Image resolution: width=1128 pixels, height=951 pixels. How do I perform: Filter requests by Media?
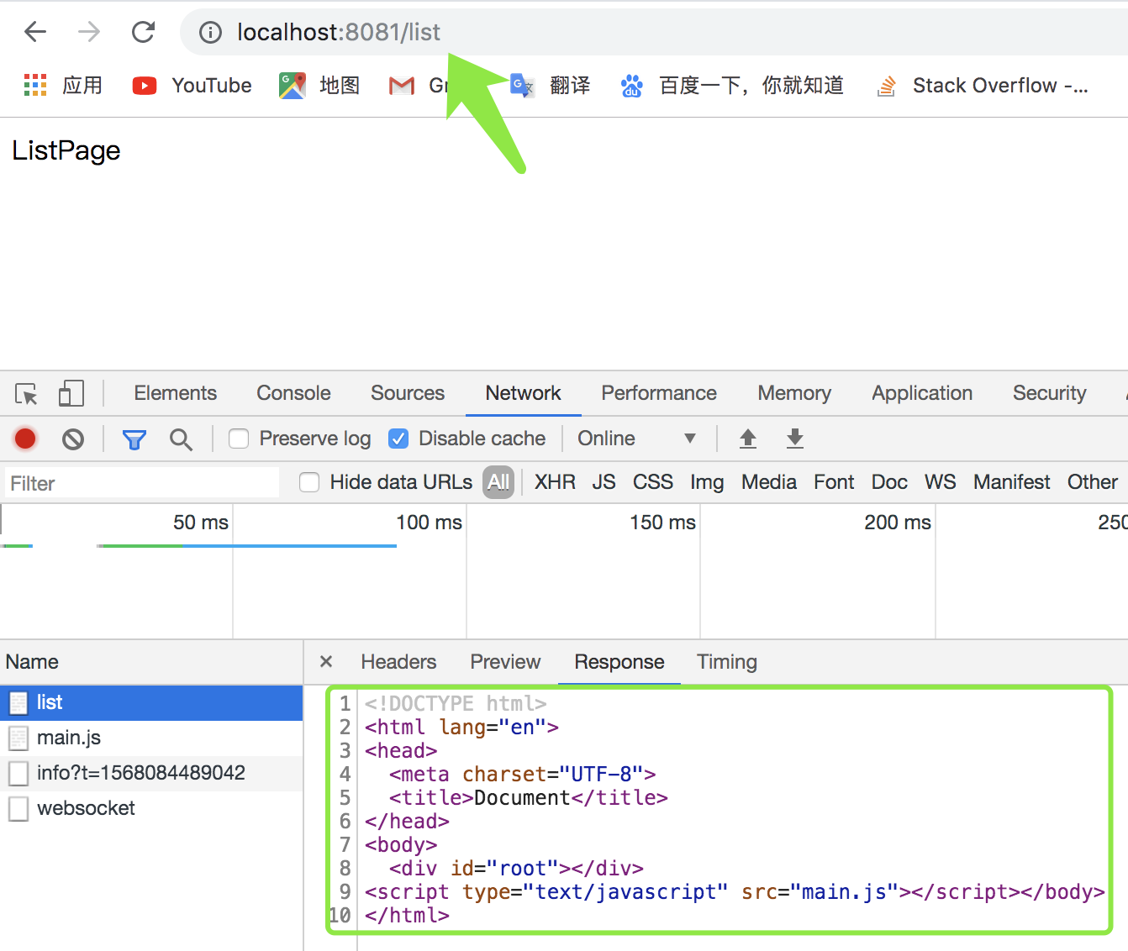pos(769,482)
